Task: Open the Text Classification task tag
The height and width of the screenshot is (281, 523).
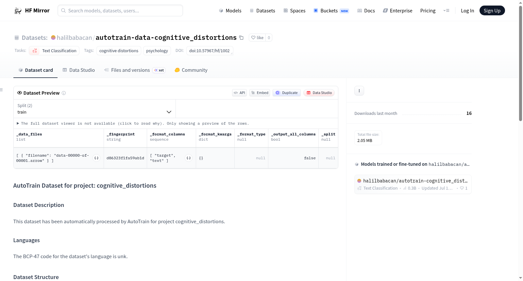Action: tap(54, 51)
